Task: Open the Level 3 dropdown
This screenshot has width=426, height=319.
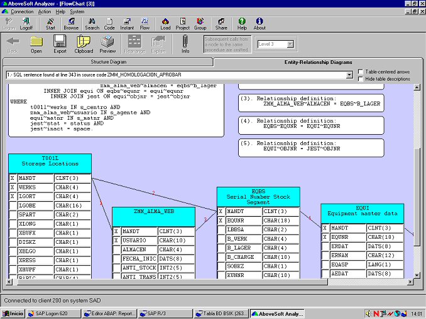Action: point(290,44)
